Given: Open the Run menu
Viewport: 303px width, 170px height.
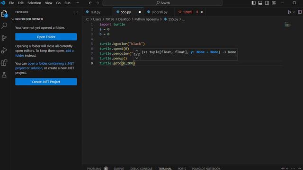Looking at the screenshot, I should 67,3.
